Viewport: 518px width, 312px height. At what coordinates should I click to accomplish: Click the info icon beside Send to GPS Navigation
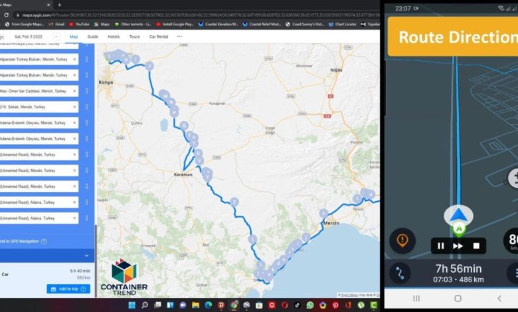44,242
